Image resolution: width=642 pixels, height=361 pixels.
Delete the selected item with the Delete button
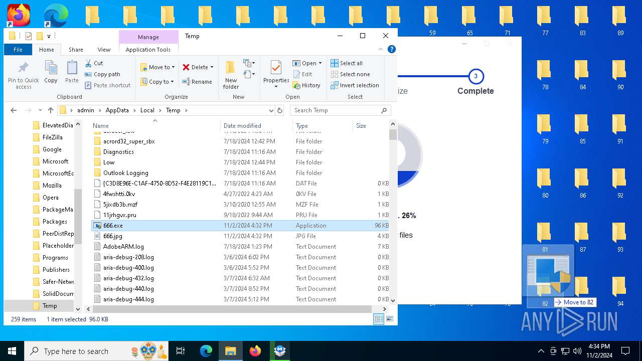click(x=195, y=67)
